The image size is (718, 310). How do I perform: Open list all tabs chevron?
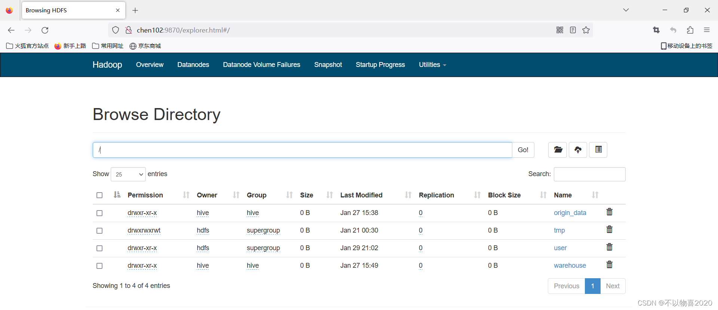point(626,10)
